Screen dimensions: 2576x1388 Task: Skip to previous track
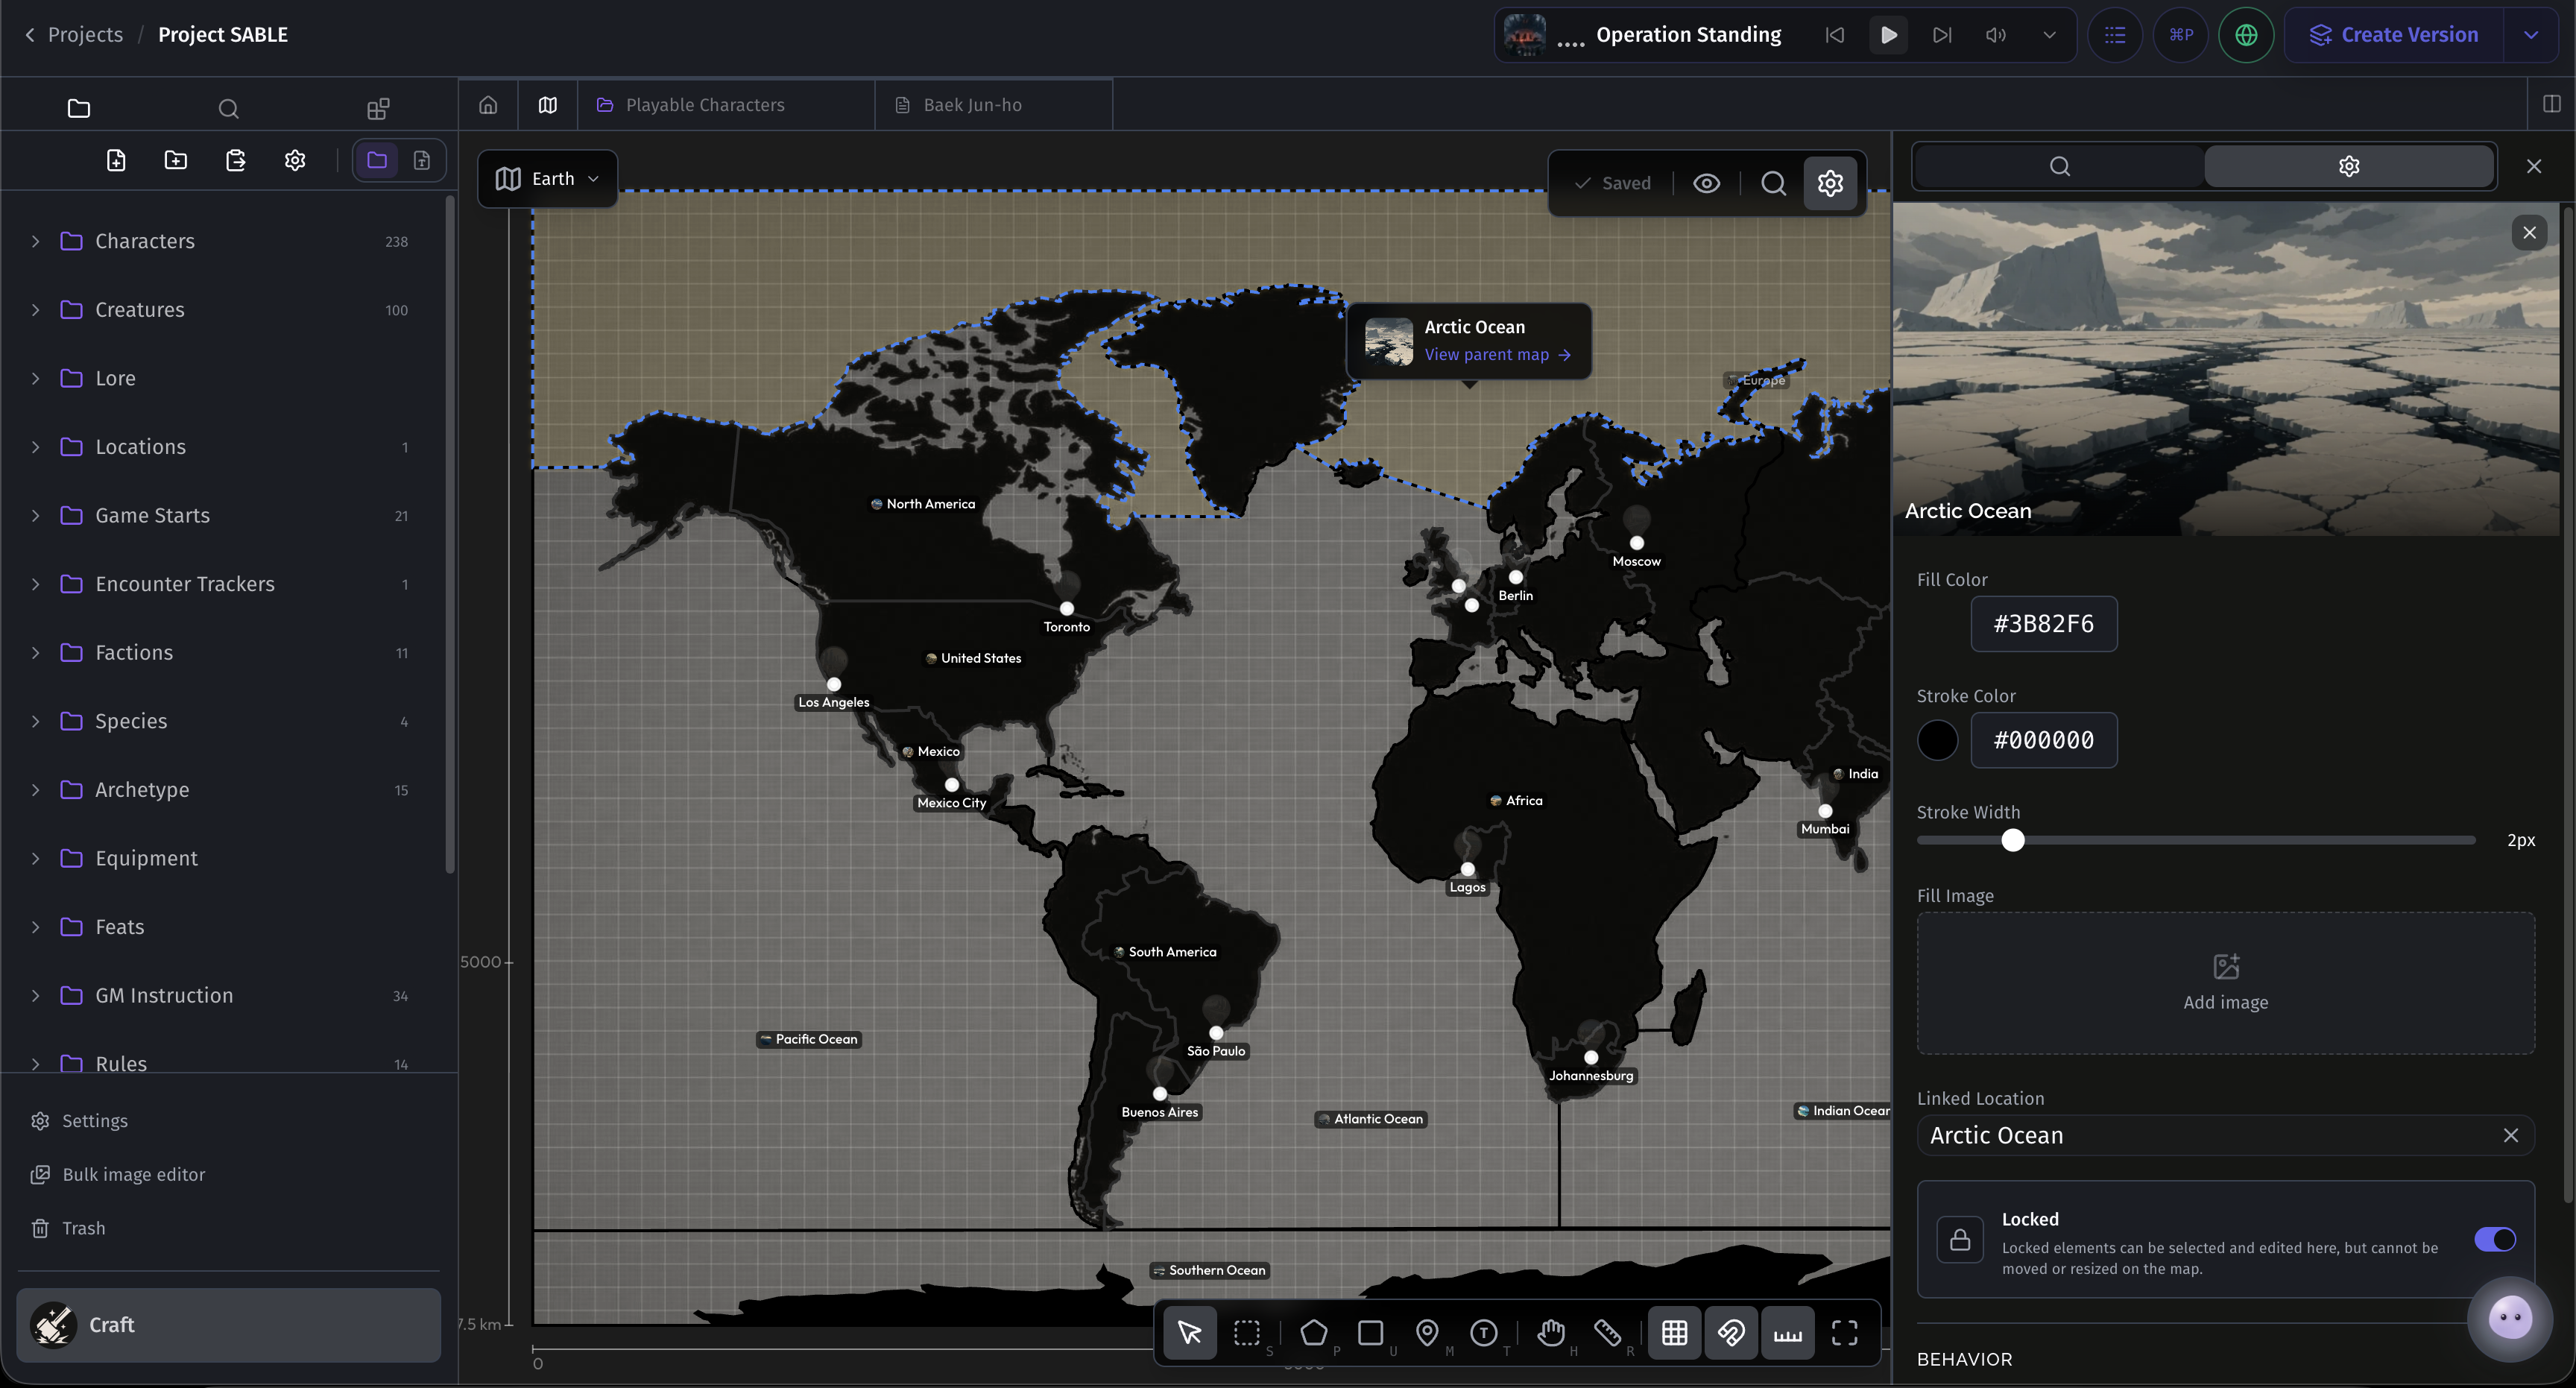tap(1835, 35)
